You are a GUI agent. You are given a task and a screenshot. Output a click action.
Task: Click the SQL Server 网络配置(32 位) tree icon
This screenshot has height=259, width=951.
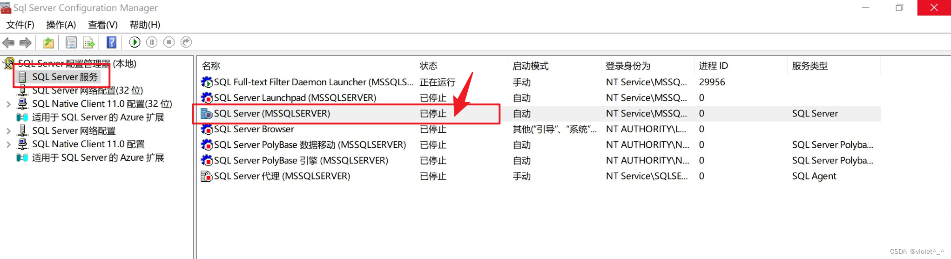tap(22, 90)
